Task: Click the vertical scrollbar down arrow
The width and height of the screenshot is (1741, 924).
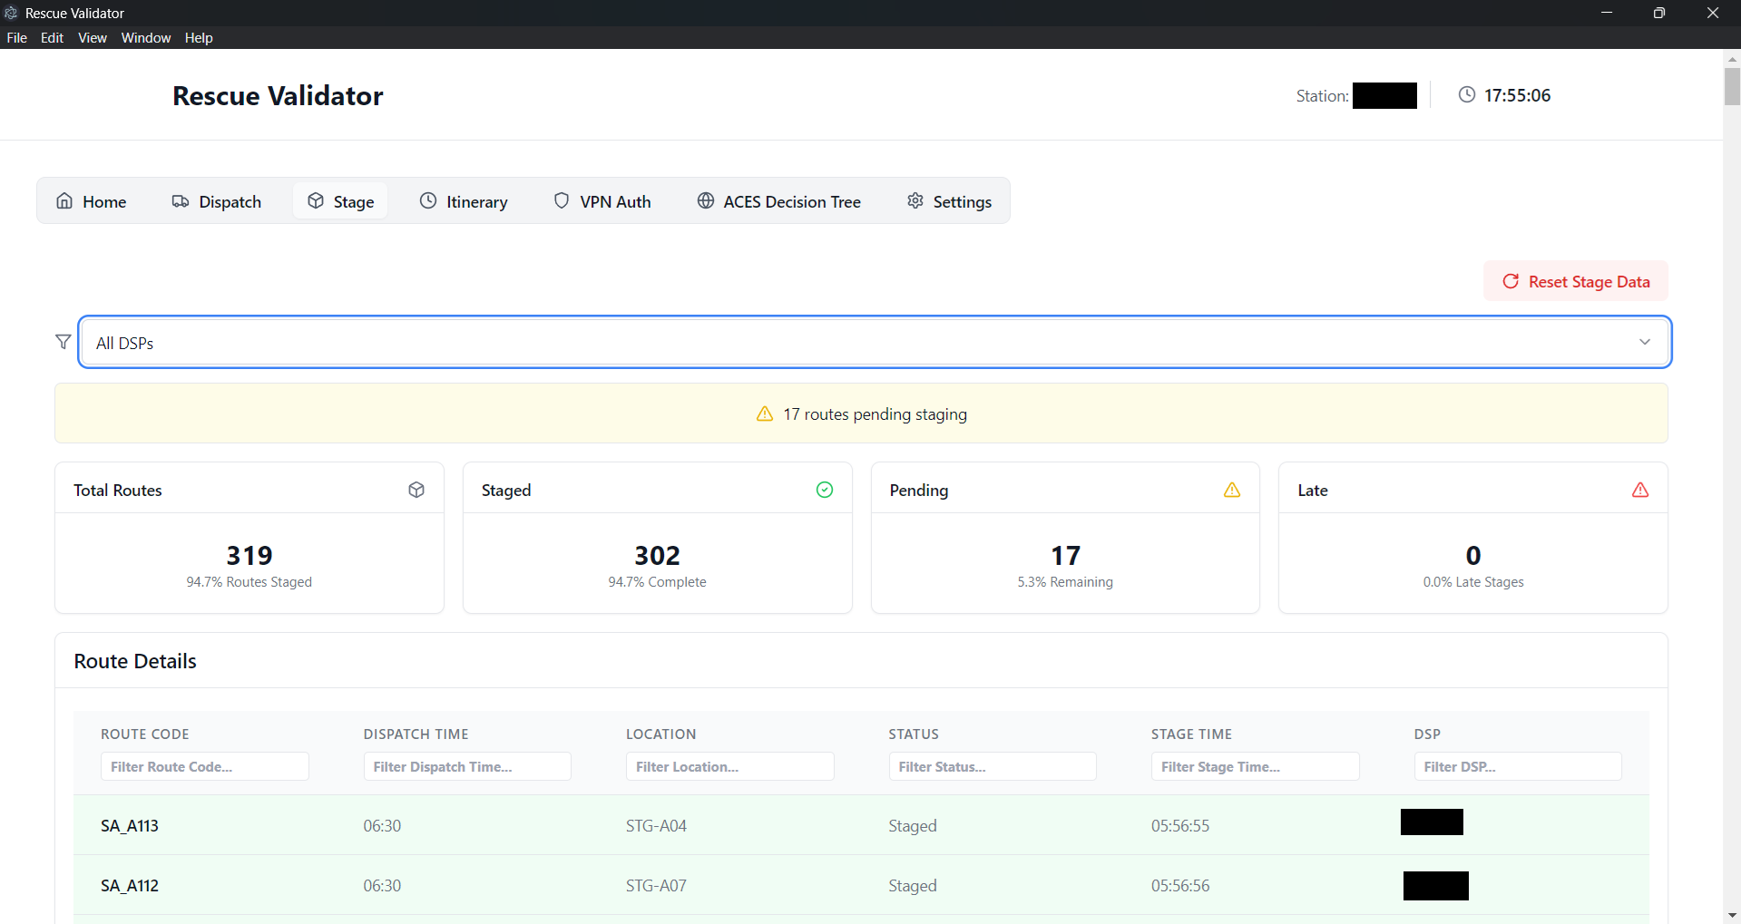Action: (x=1732, y=915)
